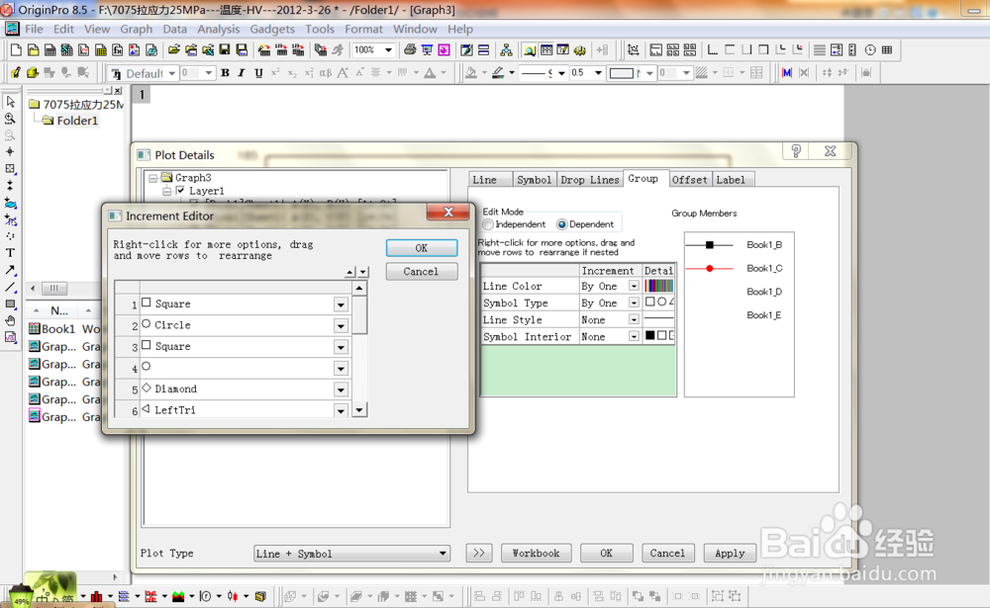Open the Default font dropdown
990x608 pixels.
(171, 73)
